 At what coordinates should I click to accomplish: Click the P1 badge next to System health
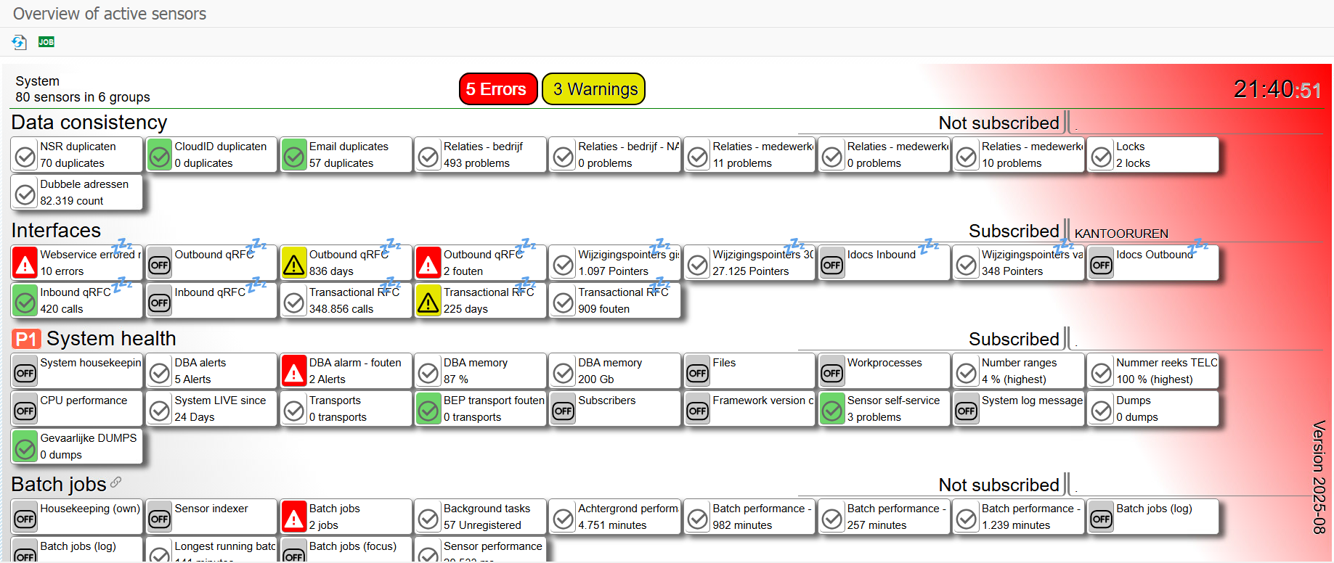(26, 339)
